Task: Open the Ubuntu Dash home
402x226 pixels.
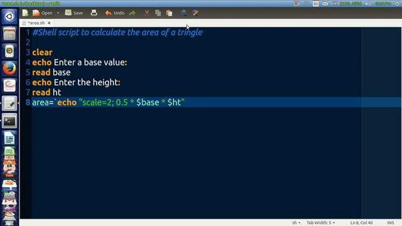Action: [x=9, y=16]
